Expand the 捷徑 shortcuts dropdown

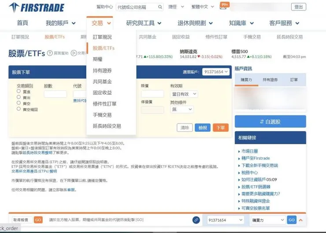pyautogui.click(x=176, y=7)
